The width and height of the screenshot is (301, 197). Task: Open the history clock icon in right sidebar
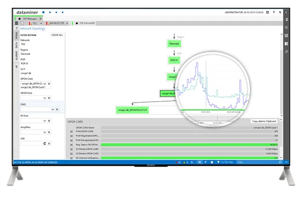287,28
